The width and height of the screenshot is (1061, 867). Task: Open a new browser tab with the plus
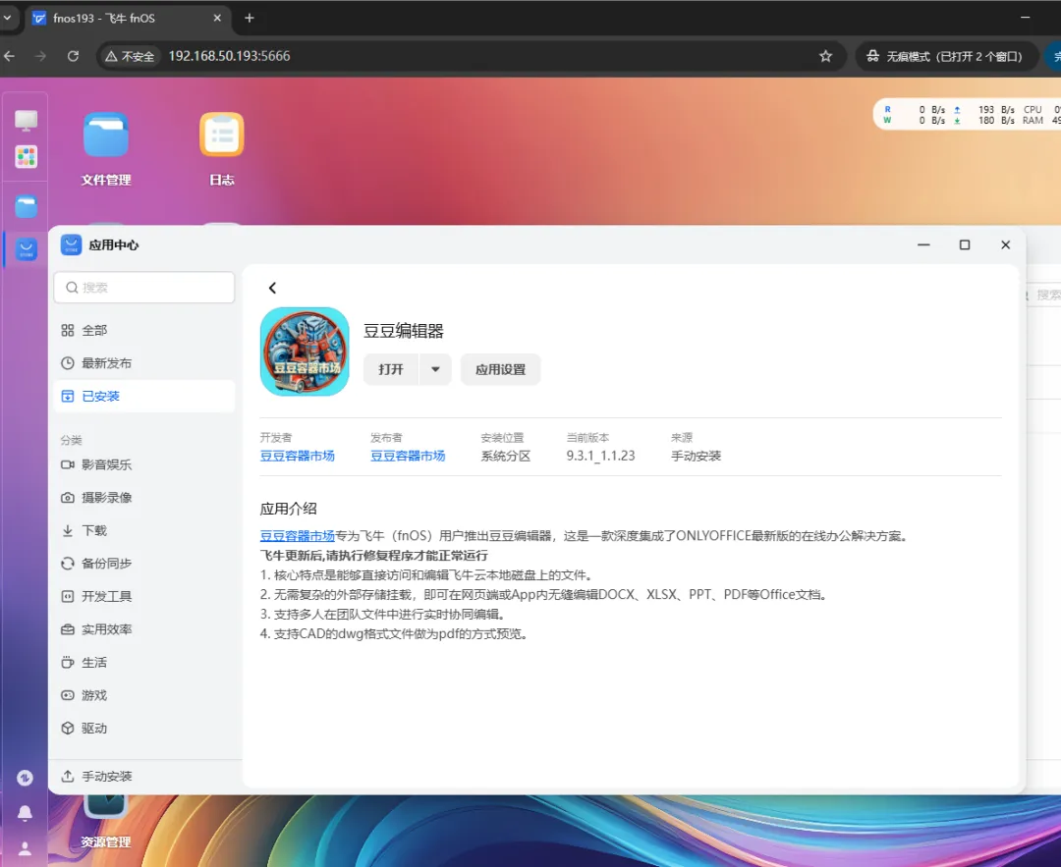click(x=249, y=19)
